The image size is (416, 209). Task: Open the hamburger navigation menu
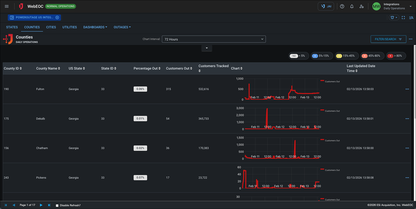7,6
